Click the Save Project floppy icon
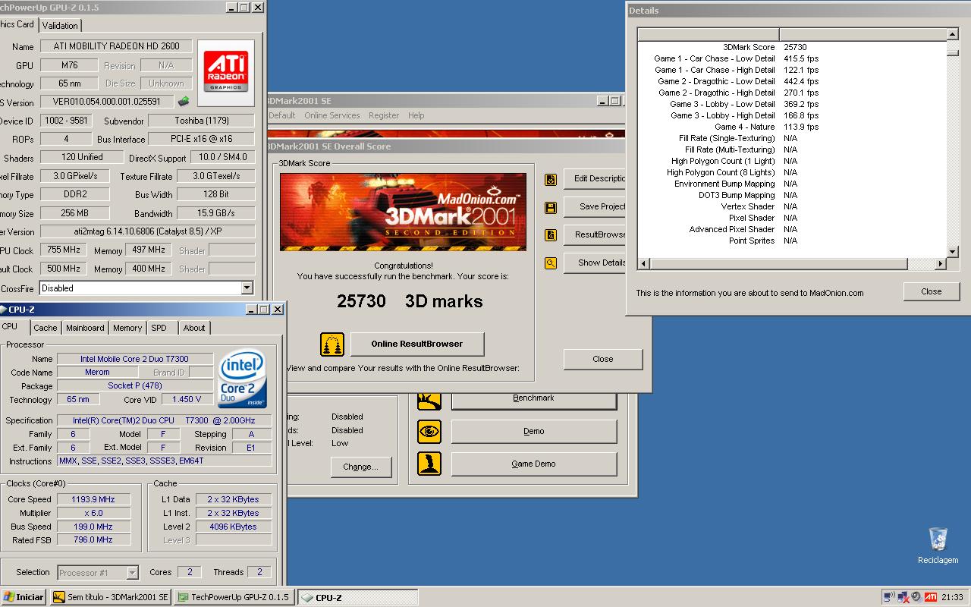The width and height of the screenshot is (971, 607). pyautogui.click(x=551, y=207)
